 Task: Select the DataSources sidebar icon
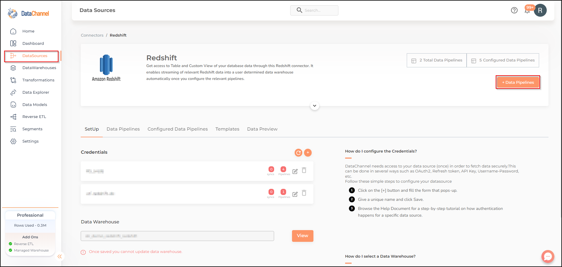coord(13,56)
